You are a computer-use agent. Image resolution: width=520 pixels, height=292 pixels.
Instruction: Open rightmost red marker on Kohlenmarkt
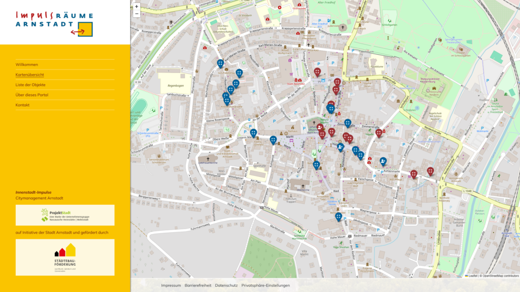pyautogui.click(x=430, y=171)
